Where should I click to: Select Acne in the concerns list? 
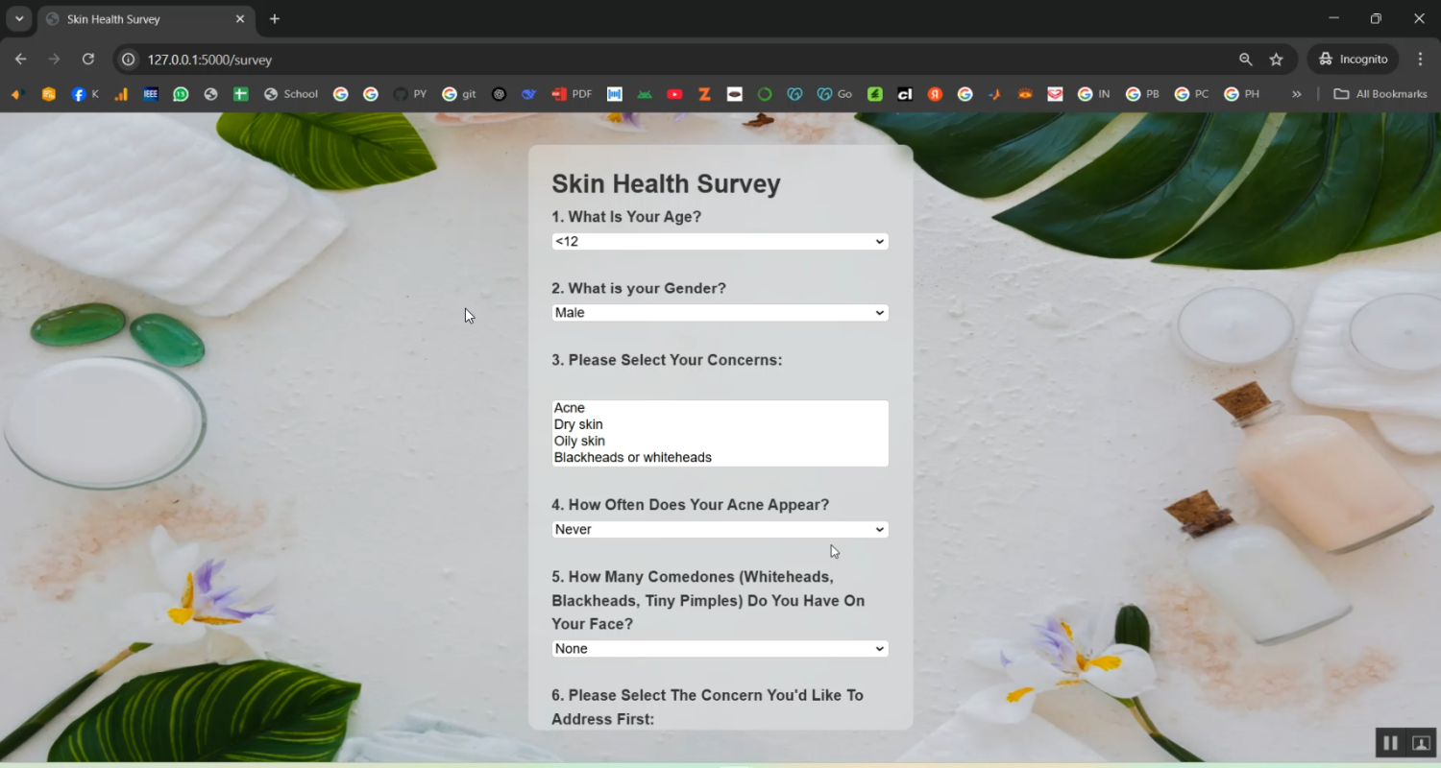(720, 408)
